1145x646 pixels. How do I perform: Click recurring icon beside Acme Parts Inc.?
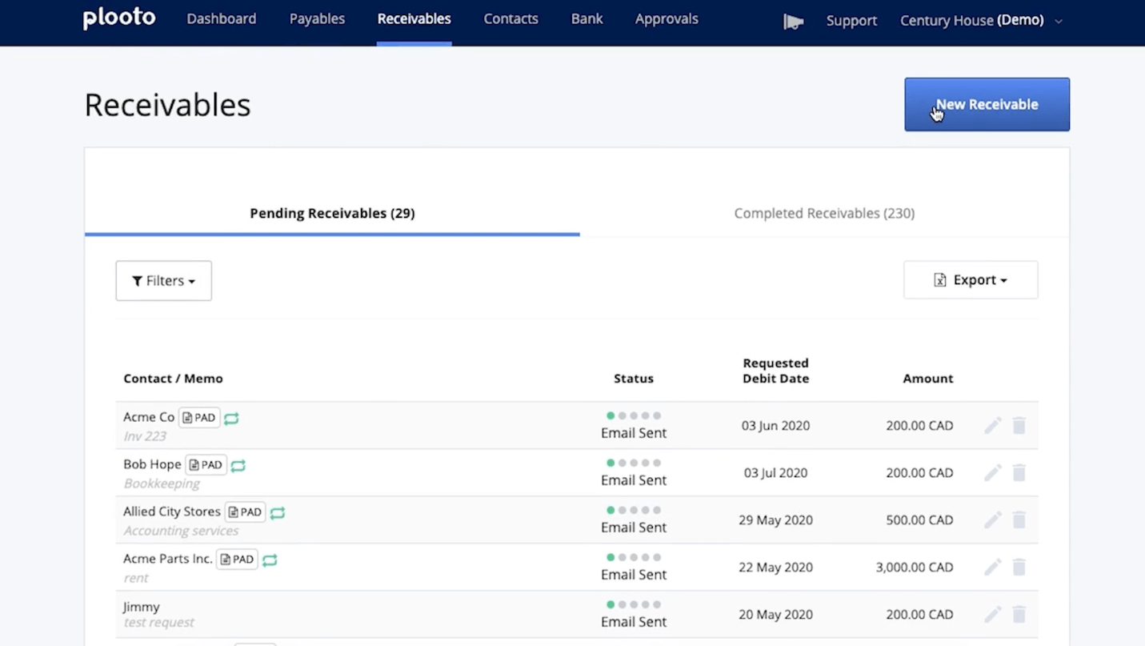pyautogui.click(x=270, y=560)
